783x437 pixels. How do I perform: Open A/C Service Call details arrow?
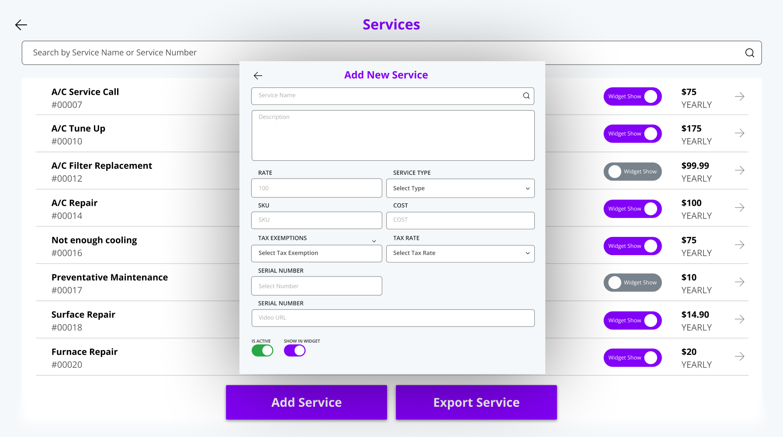click(739, 97)
